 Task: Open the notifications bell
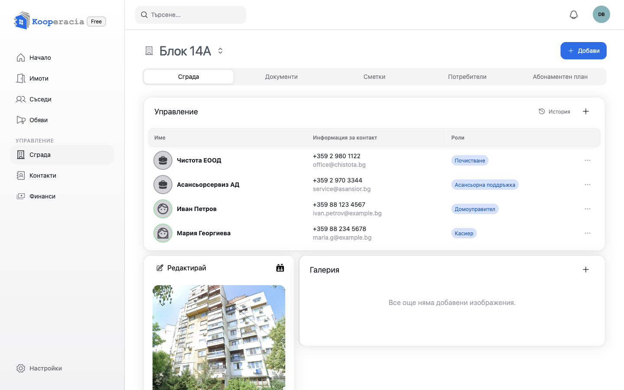[x=574, y=15]
